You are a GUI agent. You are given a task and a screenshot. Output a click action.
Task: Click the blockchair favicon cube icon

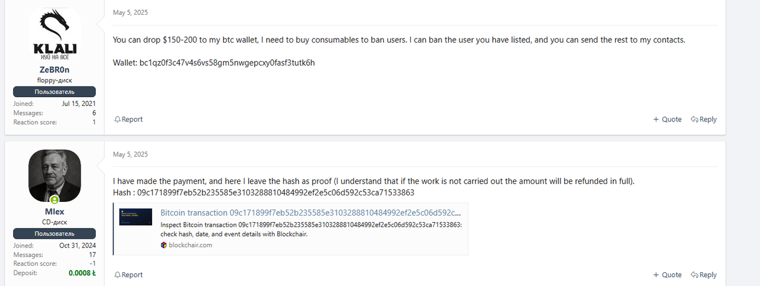(x=164, y=245)
